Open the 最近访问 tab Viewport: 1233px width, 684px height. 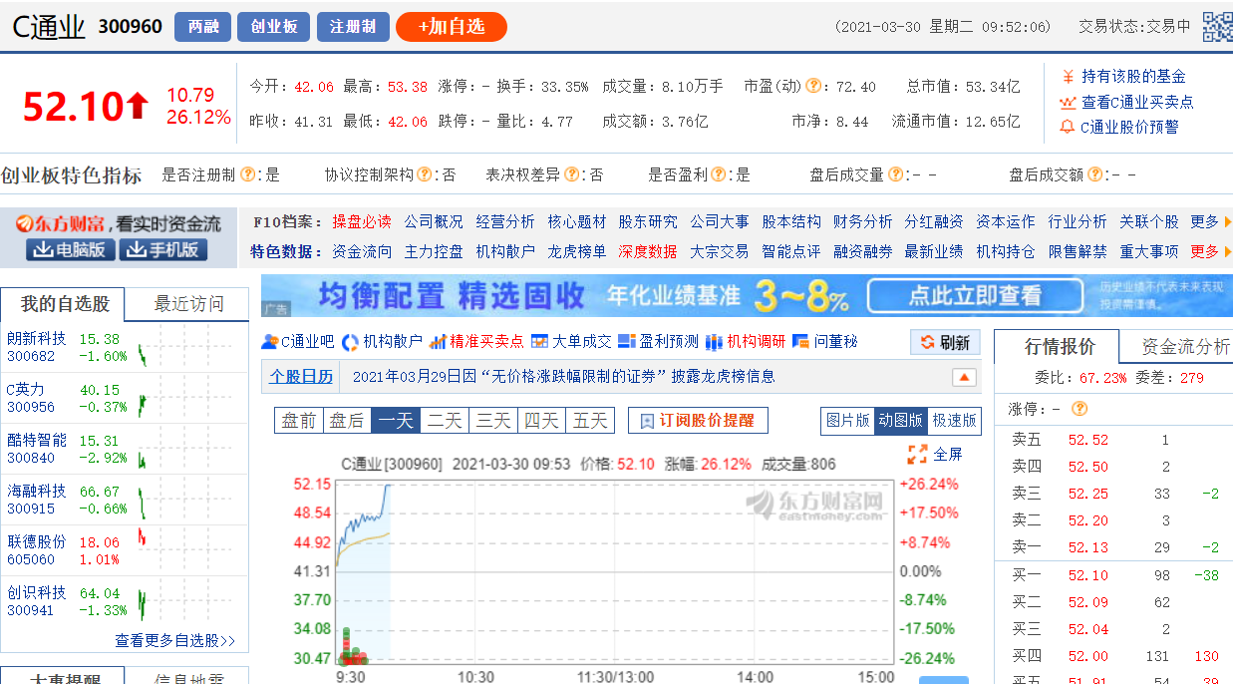(x=189, y=304)
